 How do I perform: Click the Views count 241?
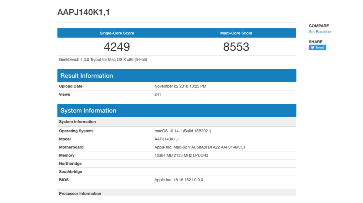tap(158, 94)
